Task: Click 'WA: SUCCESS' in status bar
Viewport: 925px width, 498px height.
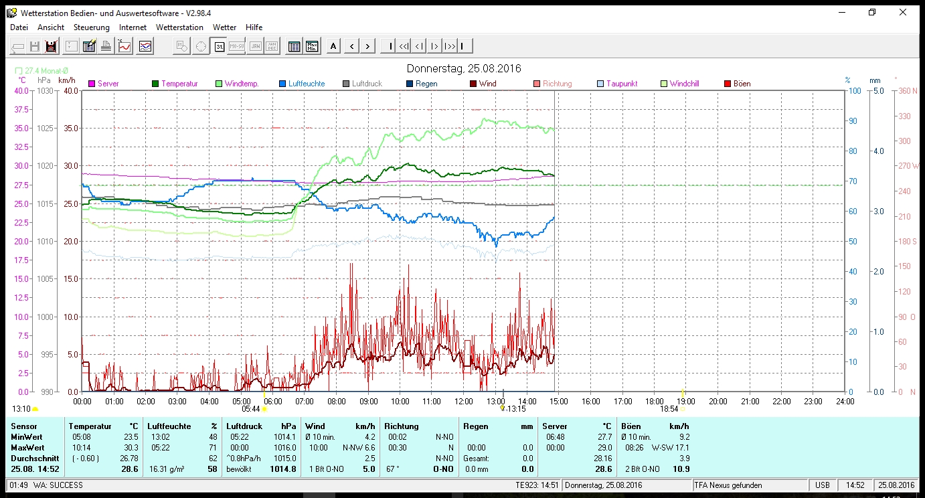Action: point(58,485)
